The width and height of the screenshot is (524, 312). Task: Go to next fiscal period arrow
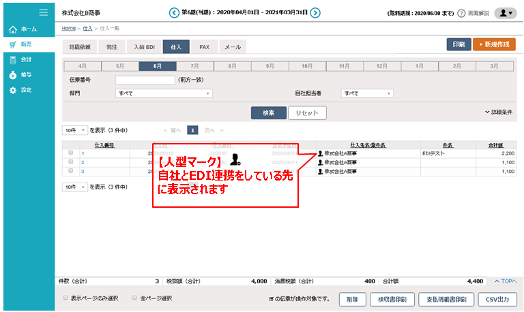[315, 13]
